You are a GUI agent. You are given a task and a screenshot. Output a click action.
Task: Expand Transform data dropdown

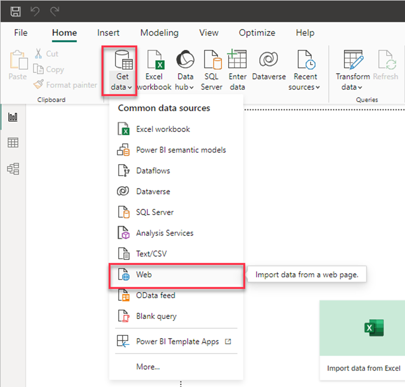[x=352, y=87]
